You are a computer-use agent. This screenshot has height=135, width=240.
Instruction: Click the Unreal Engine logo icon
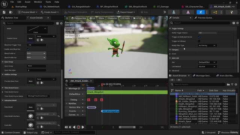click(4, 4)
